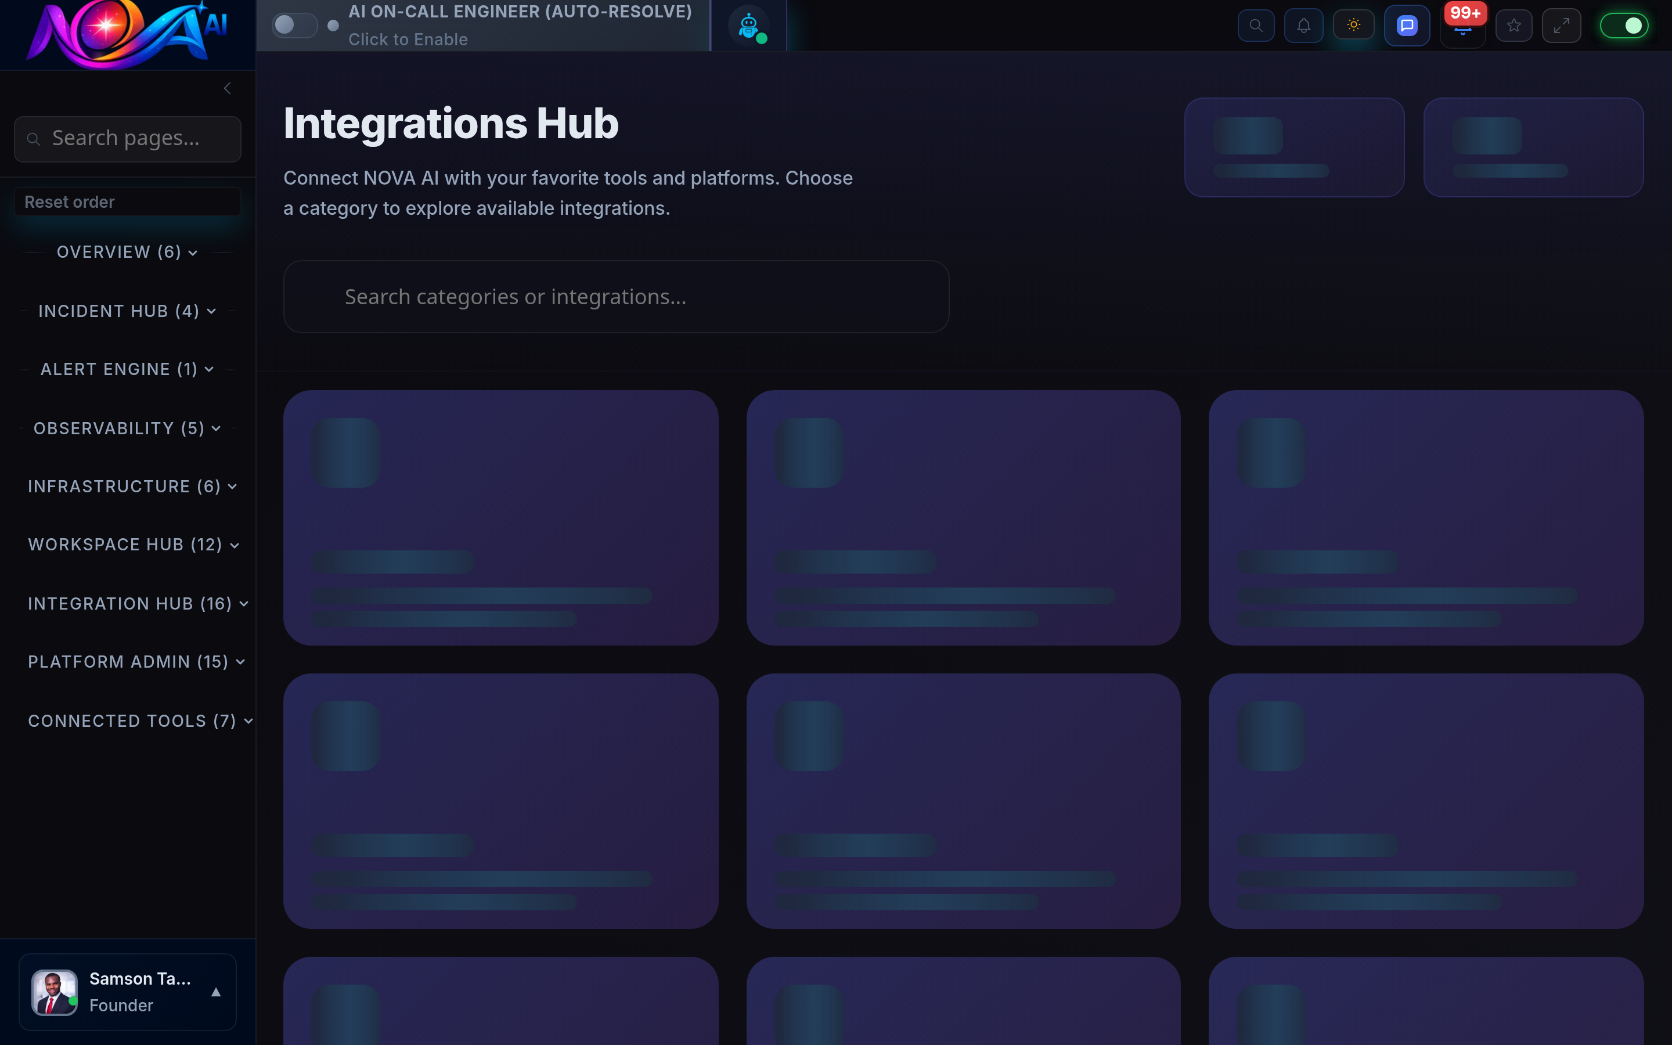Open the chat messages icon
Viewport: 1672px width, 1045px height.
tap(1407, 25)
